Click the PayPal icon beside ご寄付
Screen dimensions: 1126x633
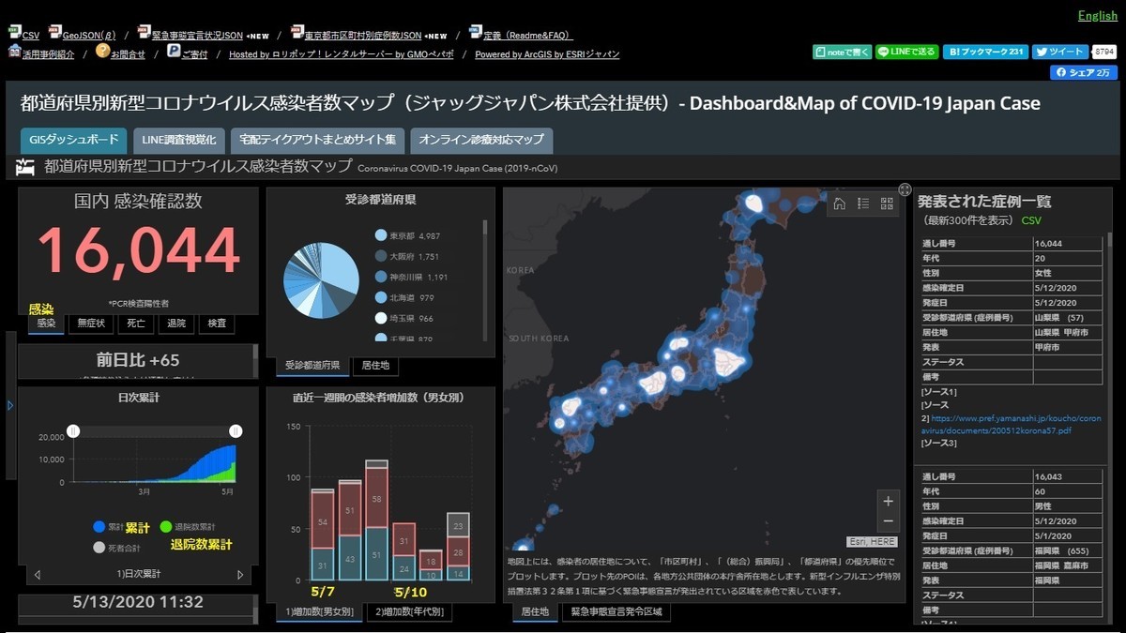tap(174, 51)
